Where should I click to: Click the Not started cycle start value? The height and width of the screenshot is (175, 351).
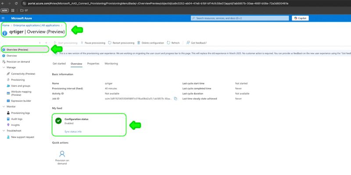click(241, 84)
